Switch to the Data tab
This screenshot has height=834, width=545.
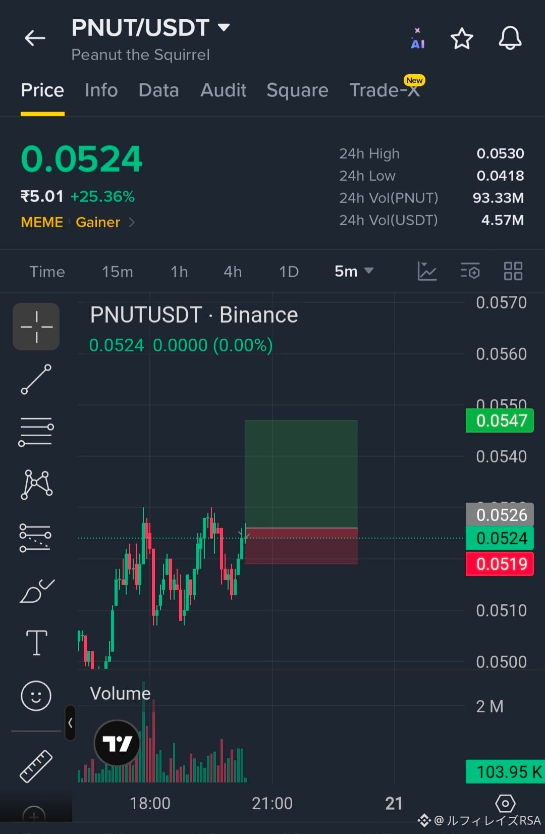point(158,90)
